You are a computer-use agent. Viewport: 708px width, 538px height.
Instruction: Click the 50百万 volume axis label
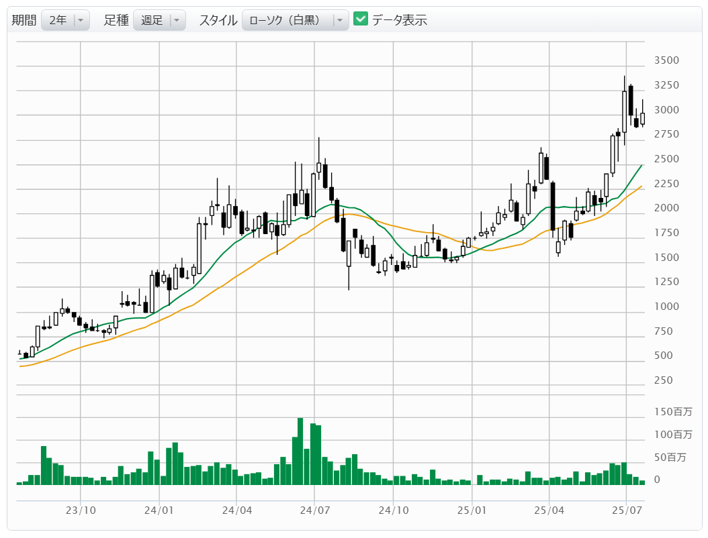click(x=670, y=458)
